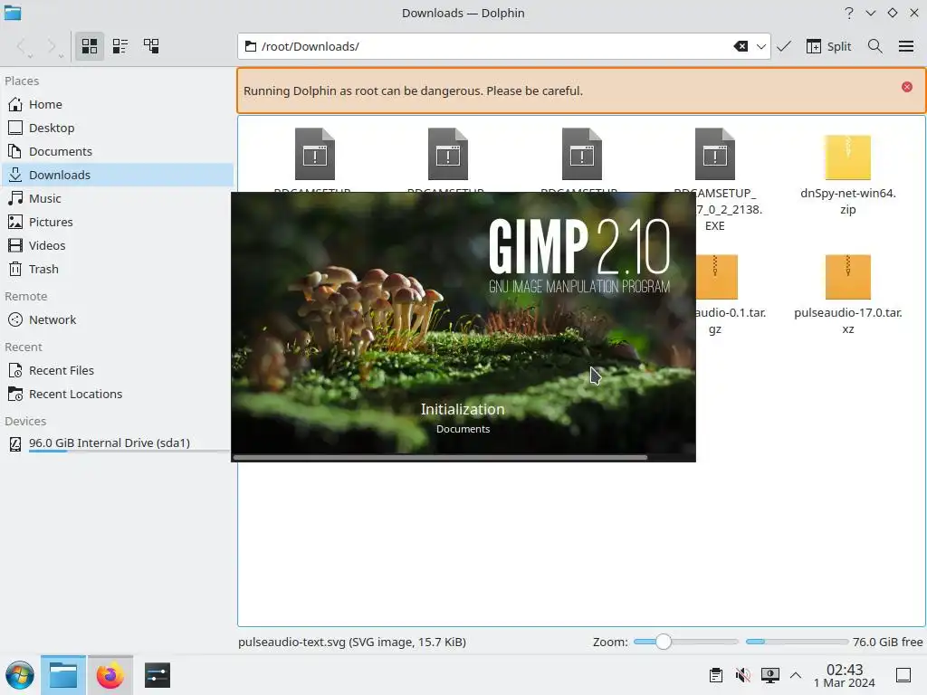Open Recent Locations entry
This screenshot has width=927, height=695.
coord(117,395)
